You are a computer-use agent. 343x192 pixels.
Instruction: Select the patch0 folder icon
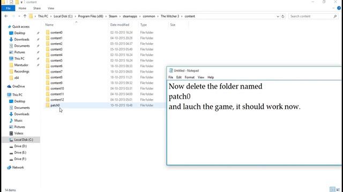[x=48, y=105]
